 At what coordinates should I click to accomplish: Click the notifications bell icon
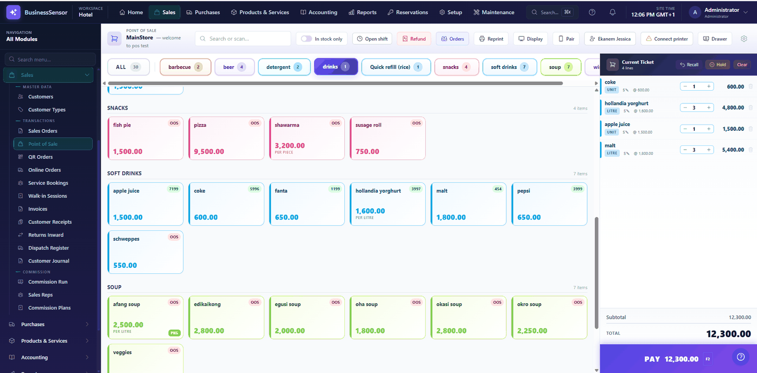pos(612,12)
